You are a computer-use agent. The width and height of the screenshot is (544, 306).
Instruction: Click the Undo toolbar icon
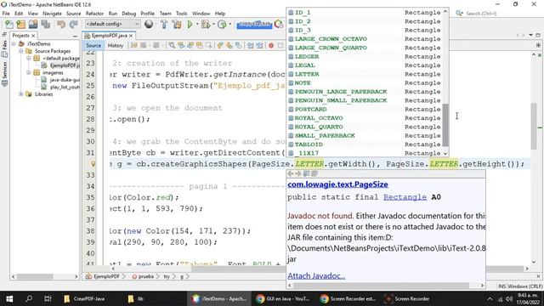61,25
